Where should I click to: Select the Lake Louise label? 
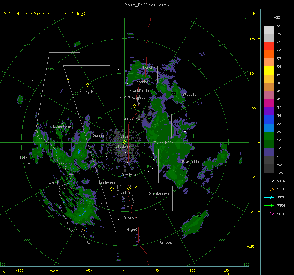(x=25, y=161)
